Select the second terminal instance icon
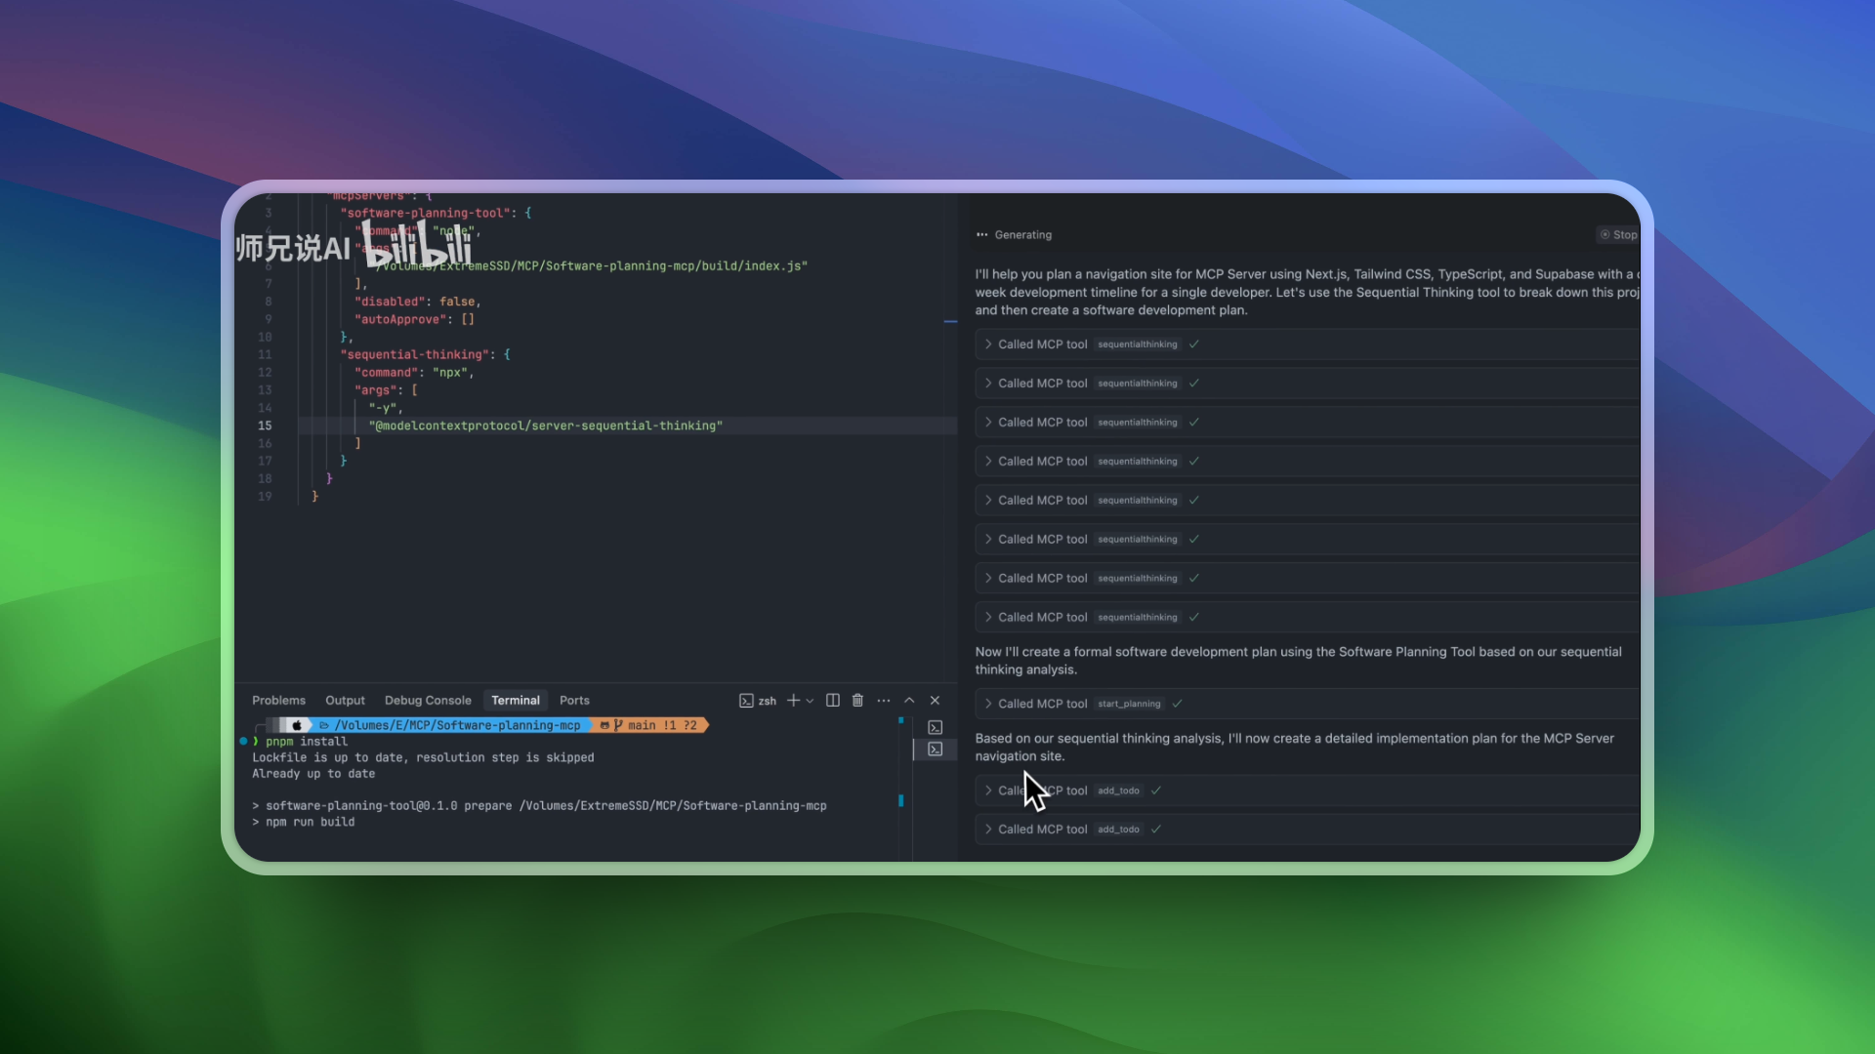The height and width of the screenshot is (1054, 1875). click(935, 750)
